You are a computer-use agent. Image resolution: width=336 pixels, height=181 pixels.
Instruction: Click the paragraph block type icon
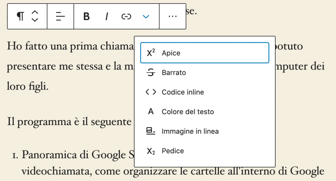point(20,16)
